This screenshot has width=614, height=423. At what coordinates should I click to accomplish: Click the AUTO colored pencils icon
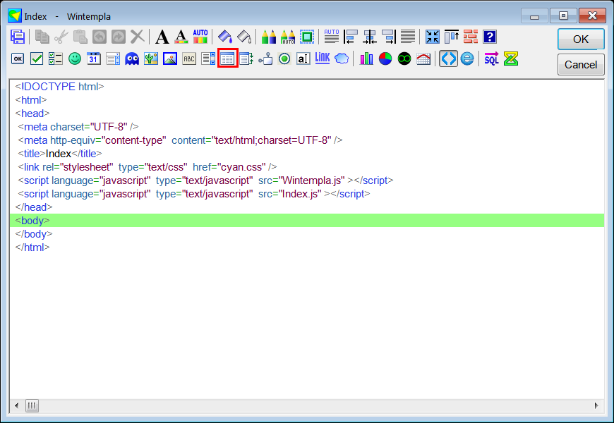(288, 37)
